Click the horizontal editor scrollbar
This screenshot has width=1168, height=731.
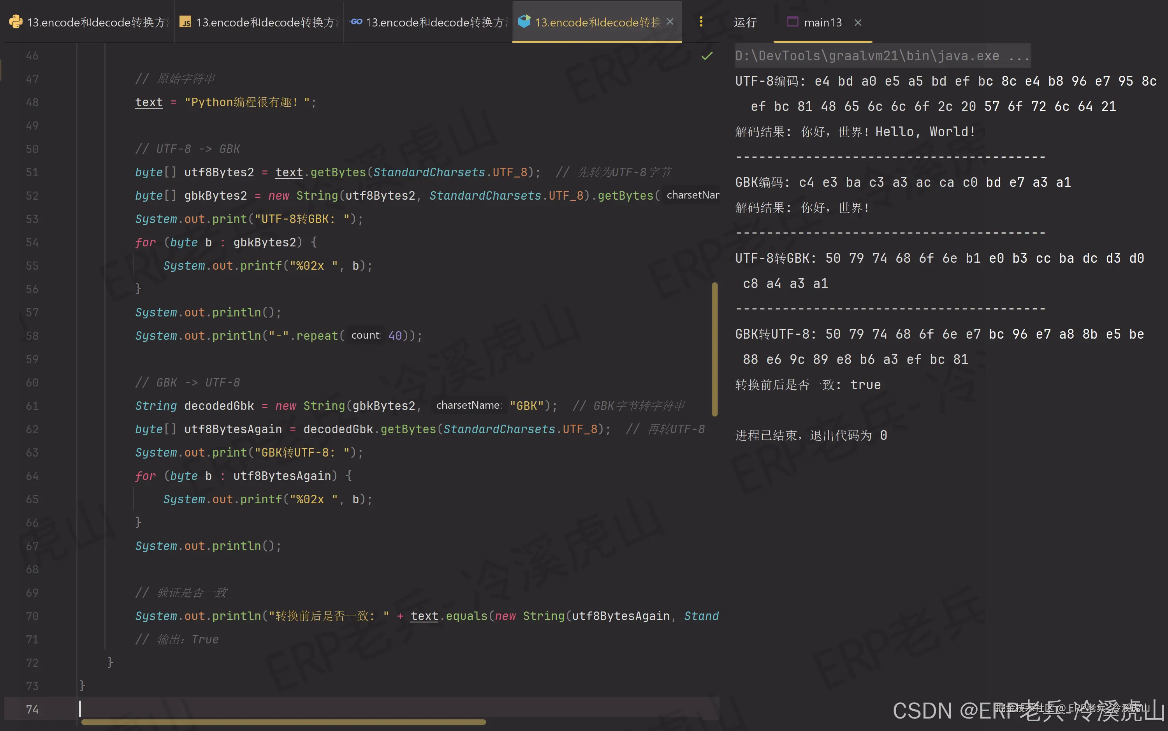click(x=283, y=722)
